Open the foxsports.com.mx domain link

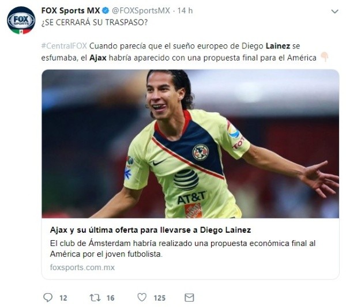[x=82, y=267]
